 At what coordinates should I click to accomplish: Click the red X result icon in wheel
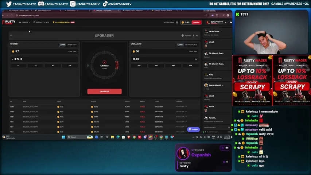104,62
